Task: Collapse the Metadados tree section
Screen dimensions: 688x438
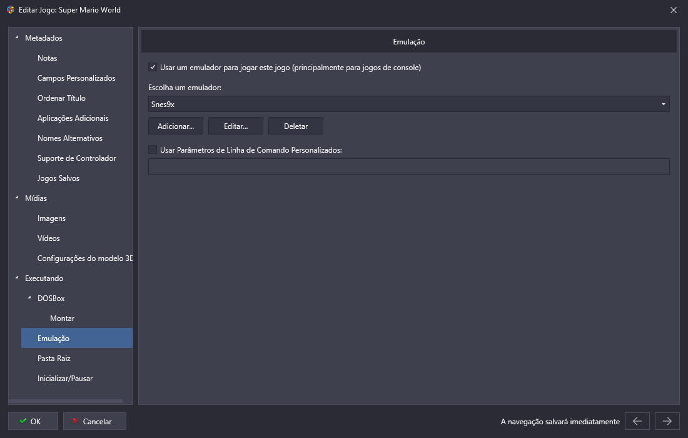Action: [17, 38]
